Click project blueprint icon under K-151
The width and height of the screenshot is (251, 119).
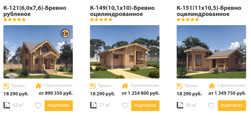point(179,86)
